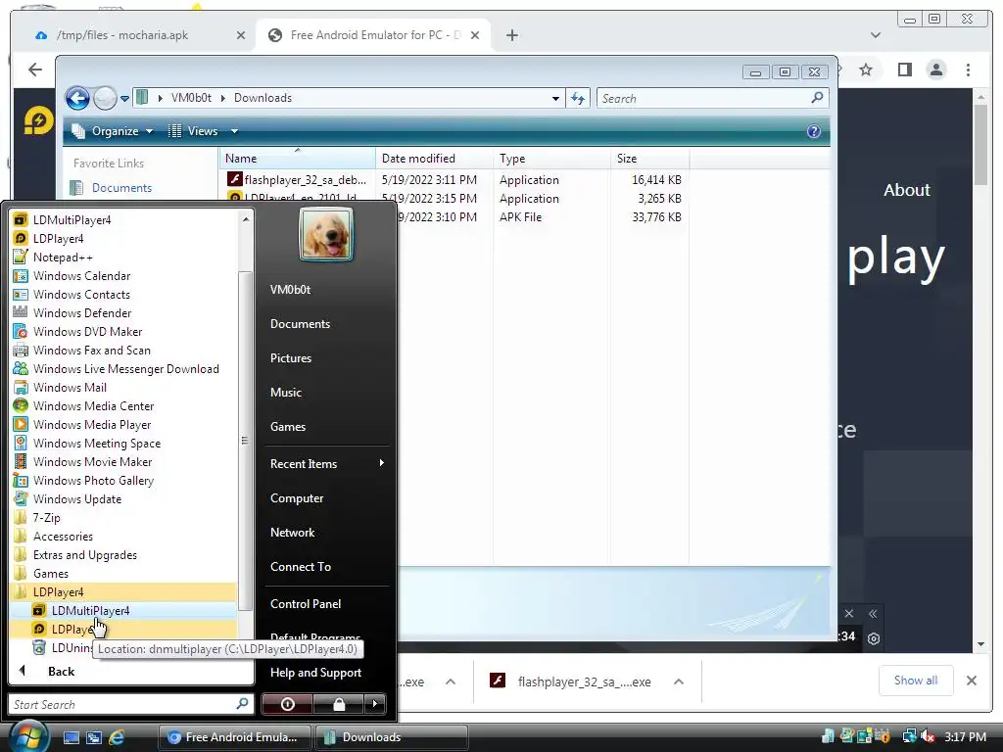Open LDPlayer4 at the top of programs list
The height and width of the screenshot is (752, 1003).
(58, 239)
